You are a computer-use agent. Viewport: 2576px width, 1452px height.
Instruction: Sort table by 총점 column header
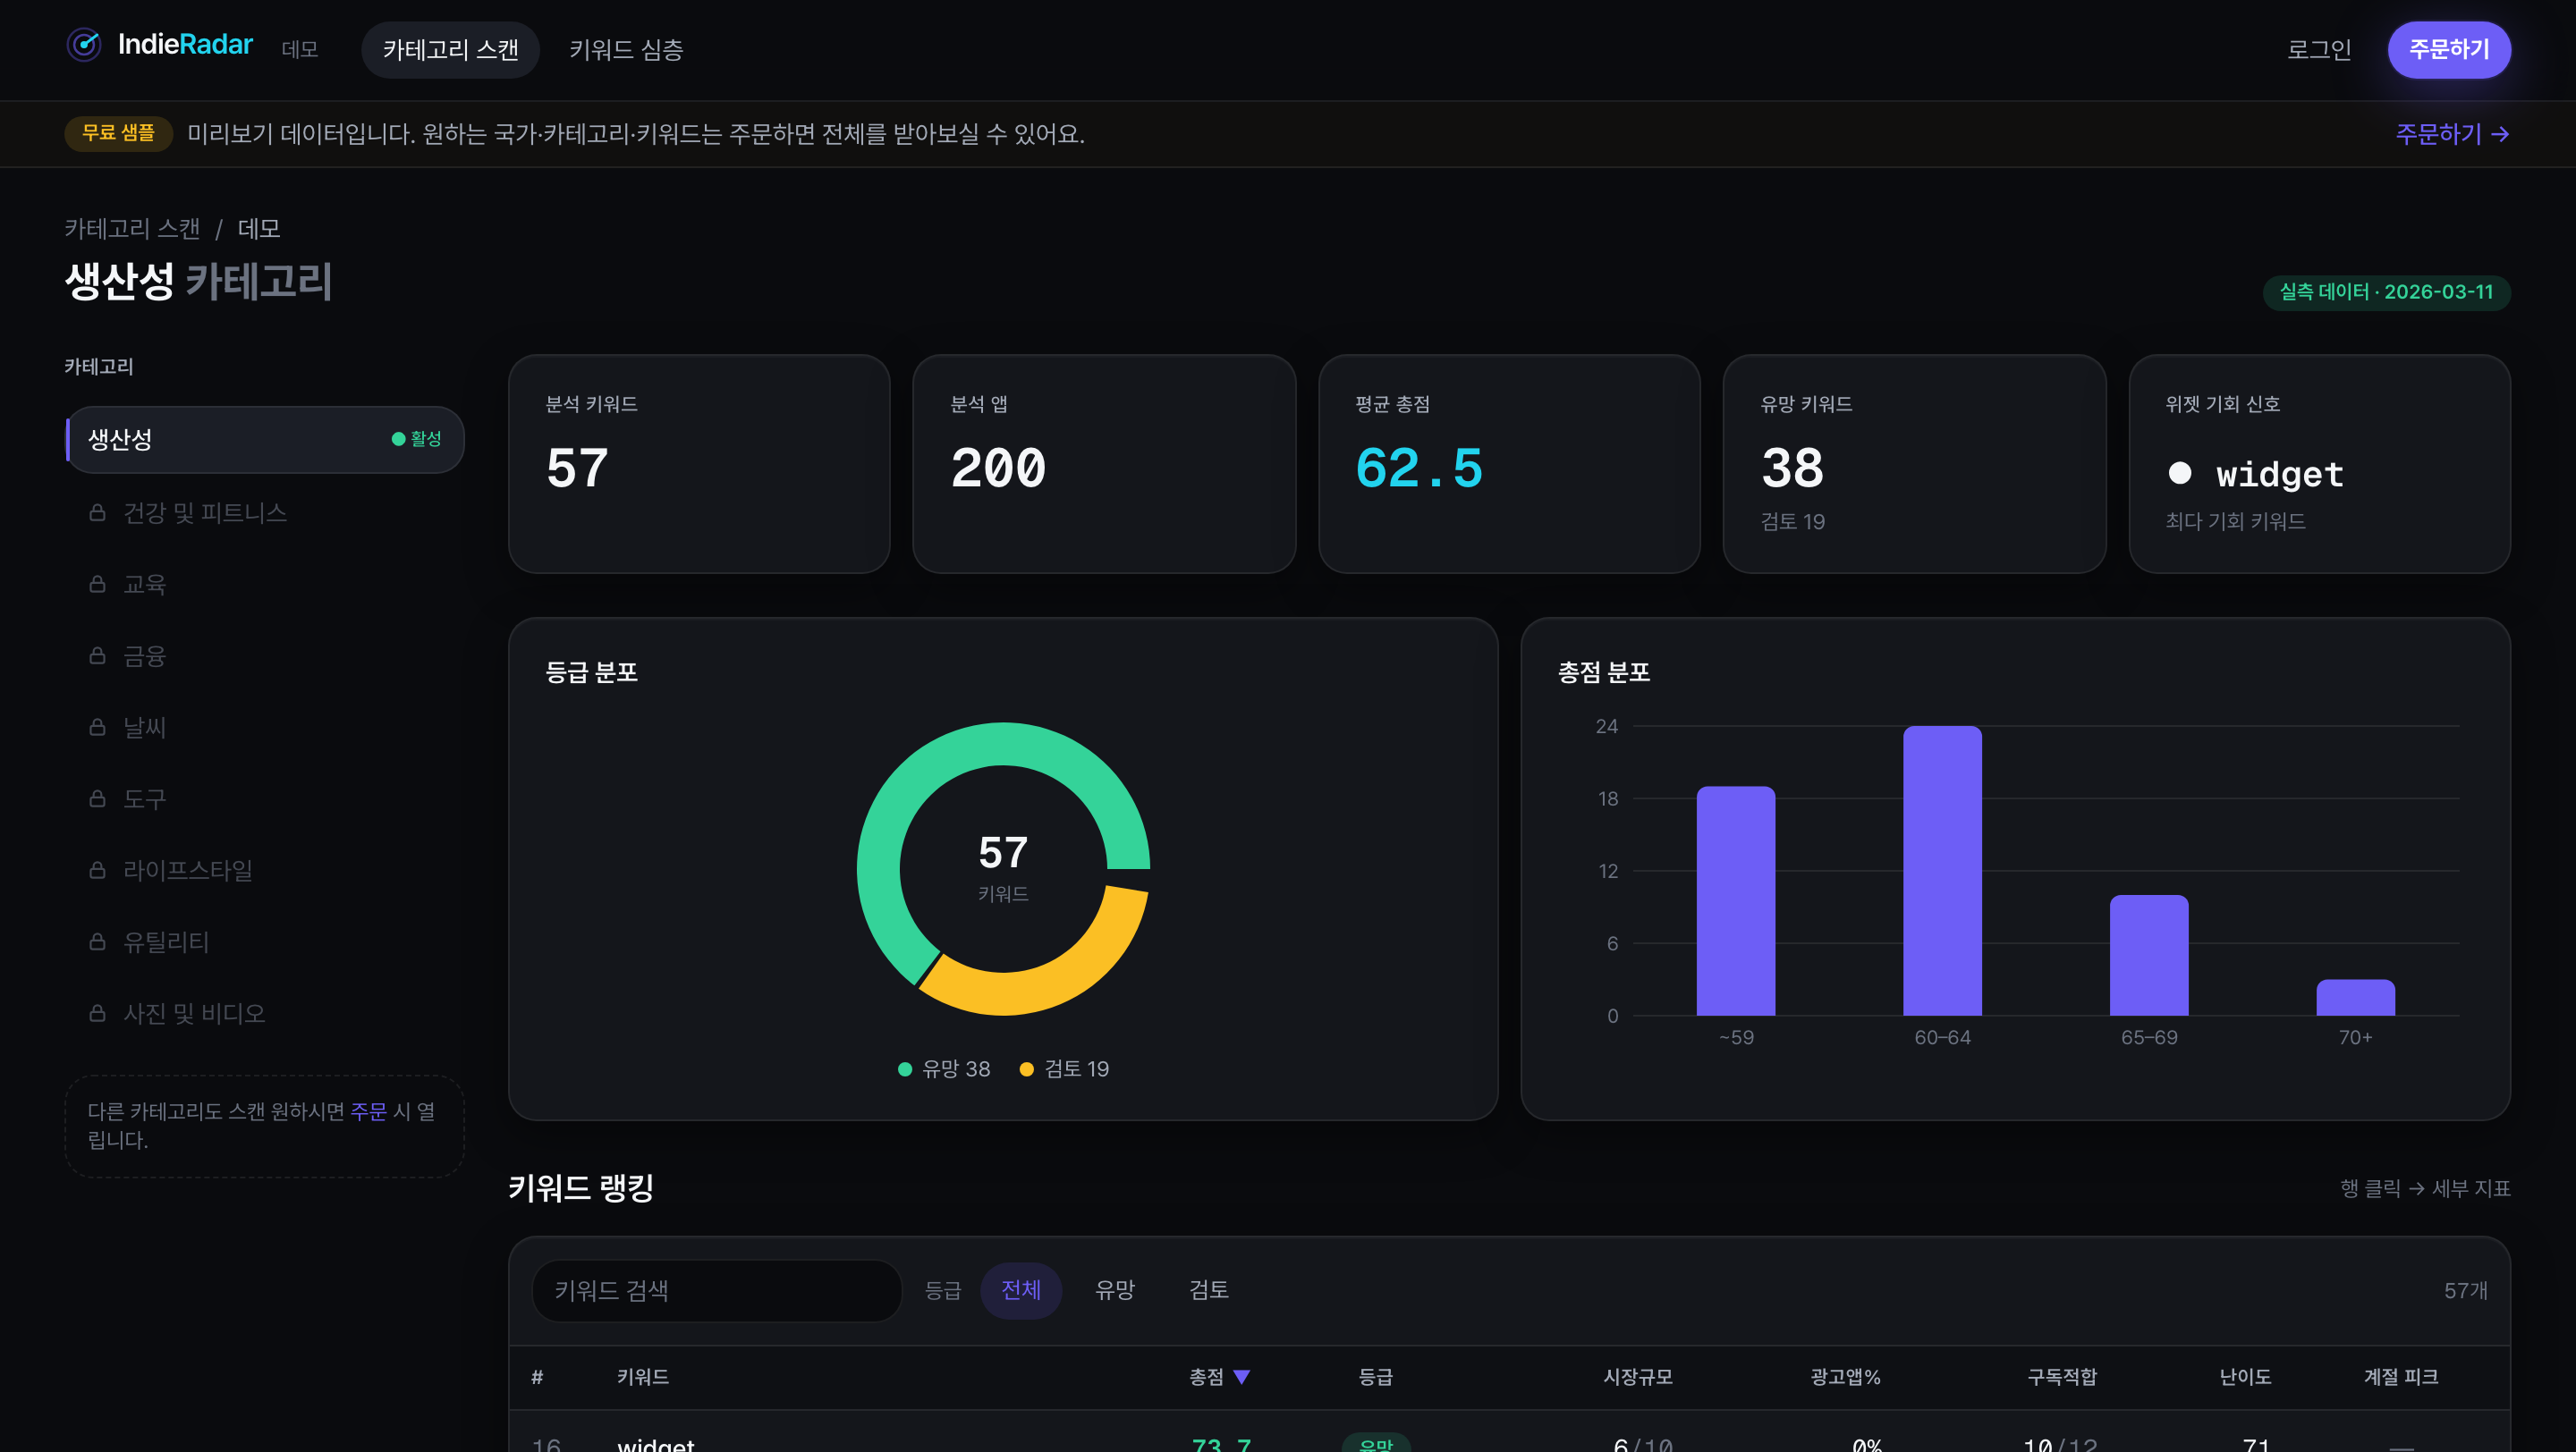(x=1219, y=1377)
